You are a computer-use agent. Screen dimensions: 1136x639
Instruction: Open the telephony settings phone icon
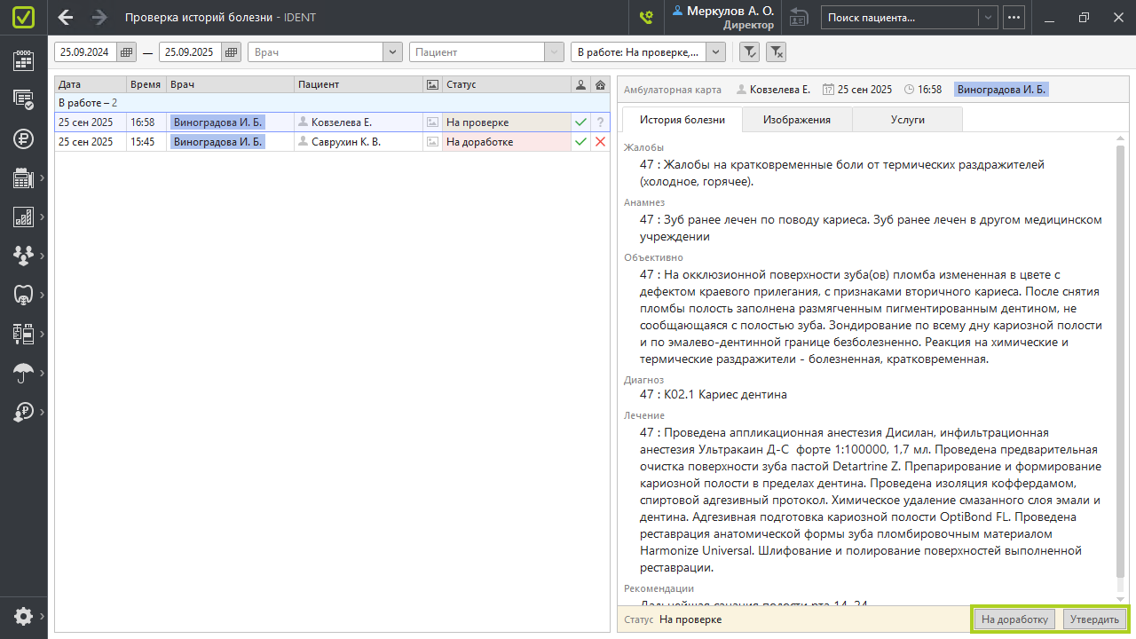(646, 17)
